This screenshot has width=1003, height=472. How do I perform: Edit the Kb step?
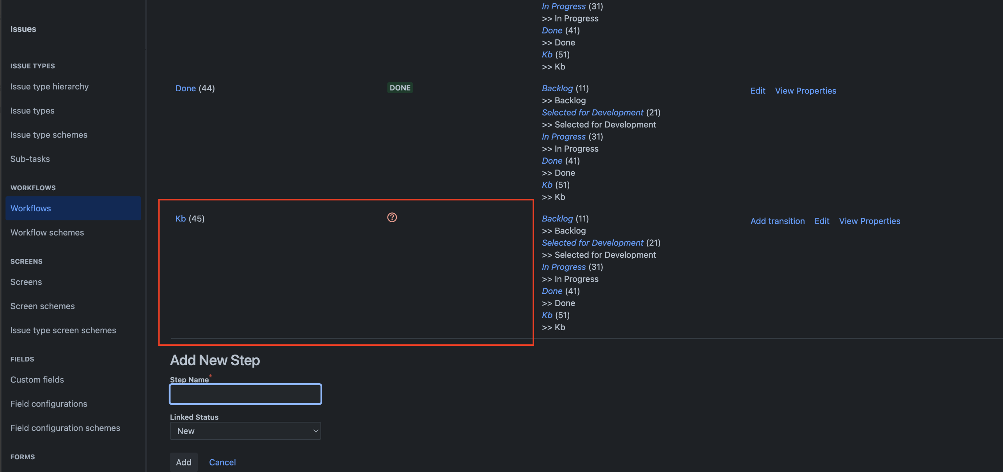(x=822, y=221)
